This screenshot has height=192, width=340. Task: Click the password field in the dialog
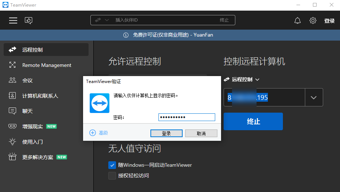click(x=187, y=117)
